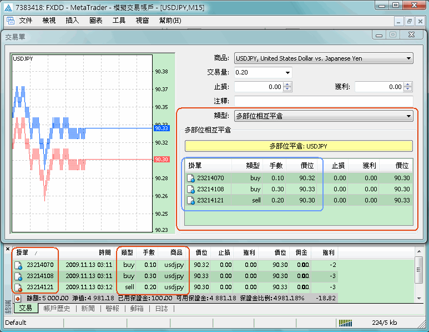Click 2009.11.13 03:12 time cell

click(89, 288)
